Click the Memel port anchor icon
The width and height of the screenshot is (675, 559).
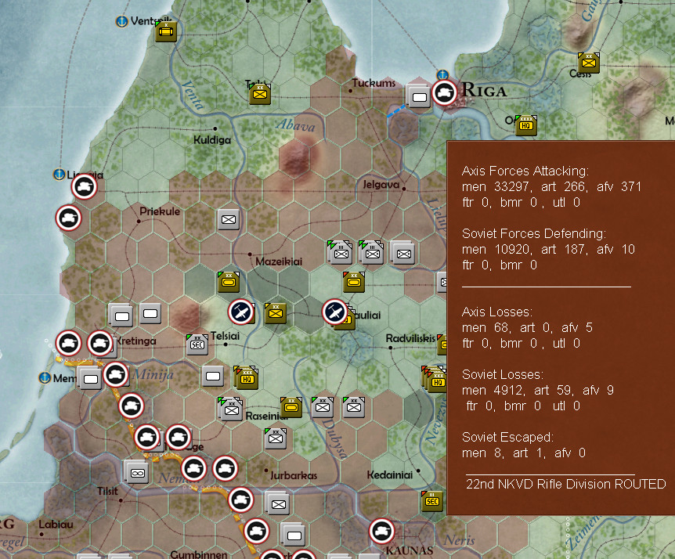pos(45,378)
